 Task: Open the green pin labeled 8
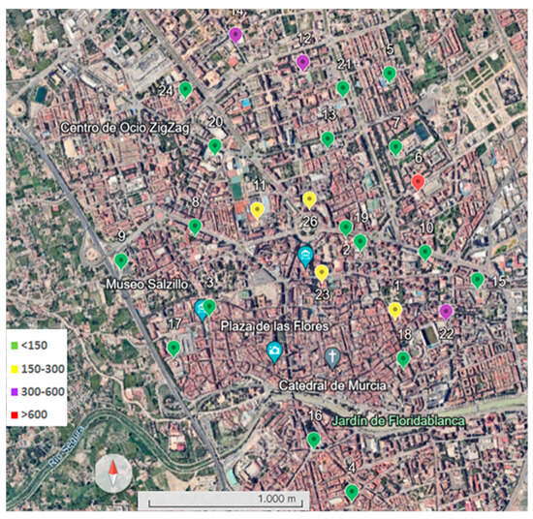(195, 228)
